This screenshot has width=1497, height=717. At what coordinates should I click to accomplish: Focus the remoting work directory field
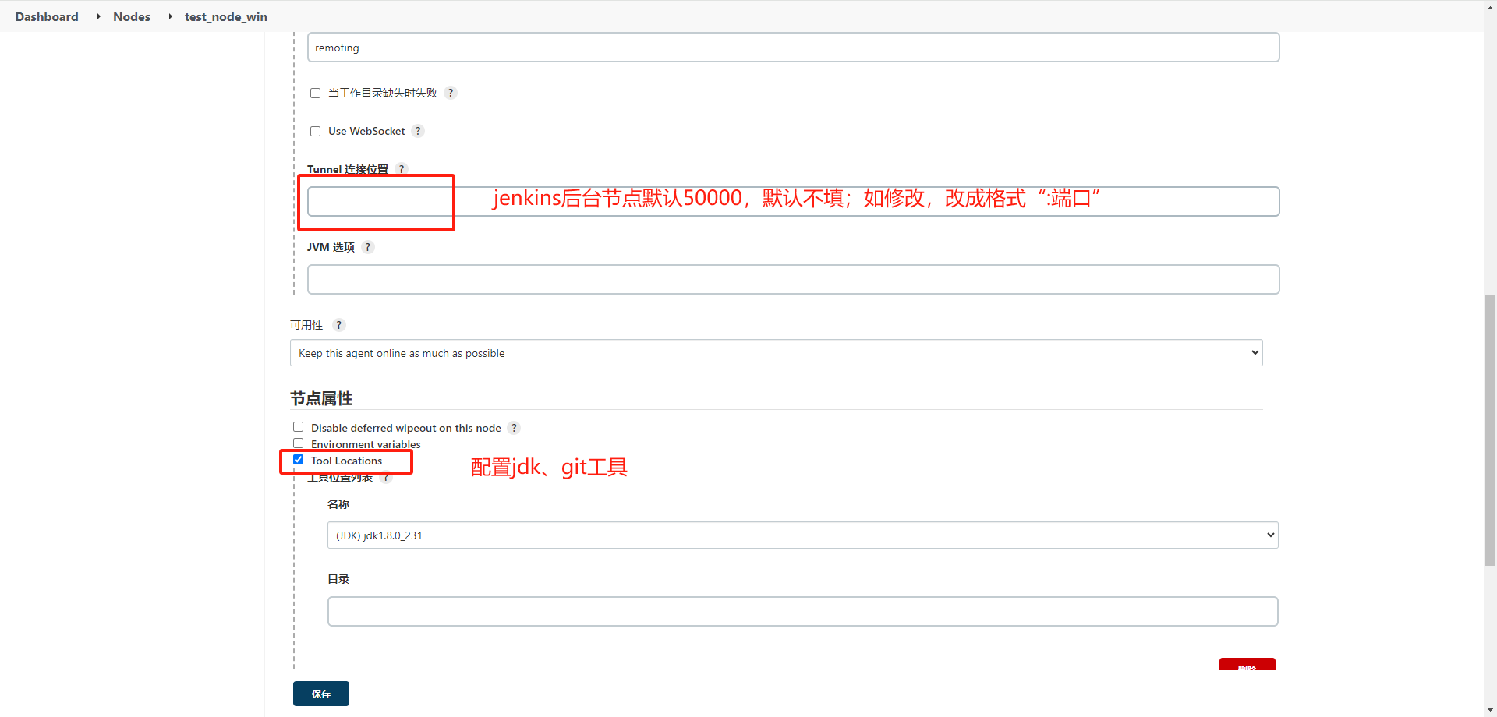[x=793, y=48]
